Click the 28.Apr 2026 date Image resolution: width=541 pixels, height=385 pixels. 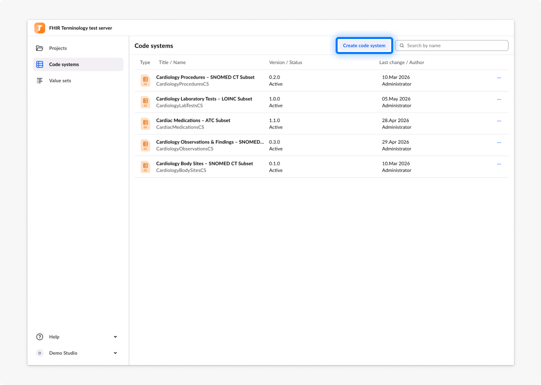coord(395,120)
